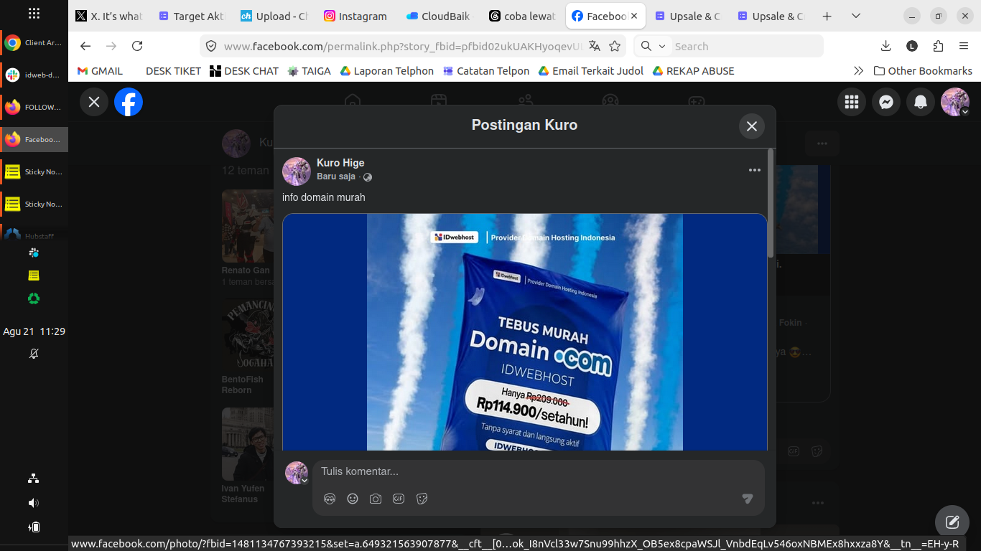The height and width of the screenshot is (551, 981).
Task: Add a GIF to the comment
Action: 399,499
